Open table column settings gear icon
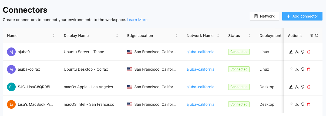Screen dimensions: 326x116 [x=312, y=35]
